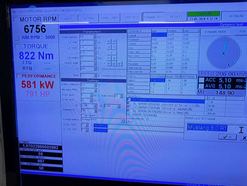Enable the PERFORMANCE checkbox
Image resolution: width=247 pixels, height=186 pixels.
point(18,76)
